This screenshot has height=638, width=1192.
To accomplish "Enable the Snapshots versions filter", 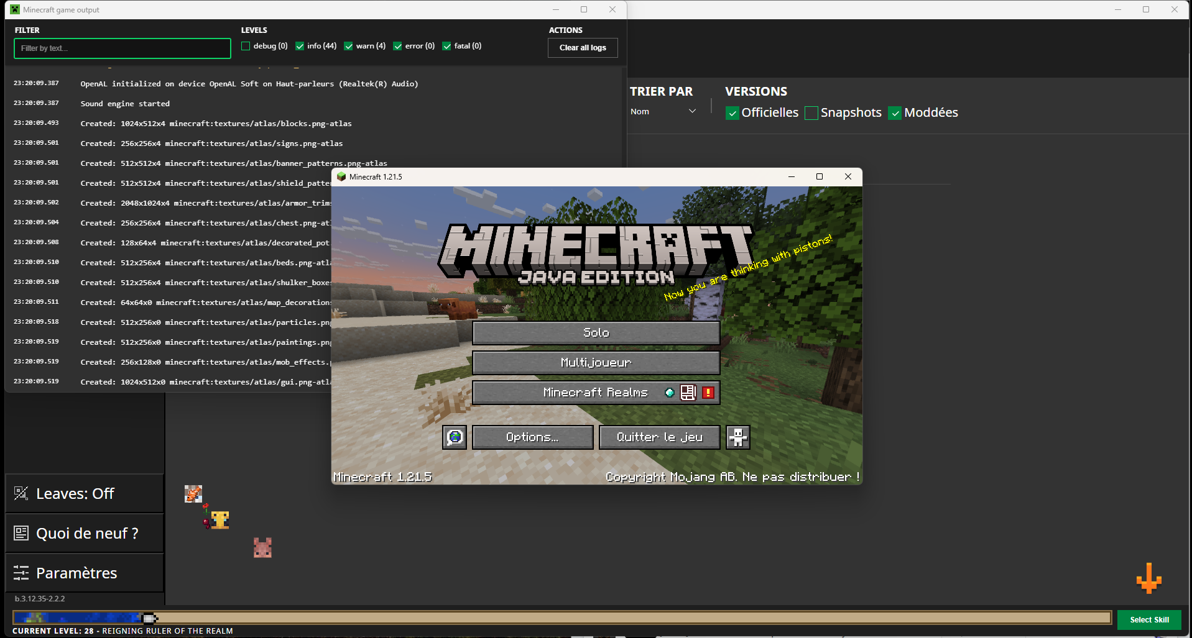I will pos(811,113).
